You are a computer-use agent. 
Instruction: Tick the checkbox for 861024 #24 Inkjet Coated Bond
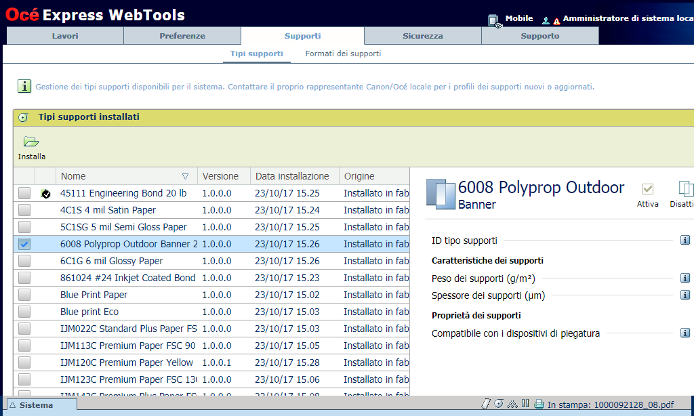[24, 278]
